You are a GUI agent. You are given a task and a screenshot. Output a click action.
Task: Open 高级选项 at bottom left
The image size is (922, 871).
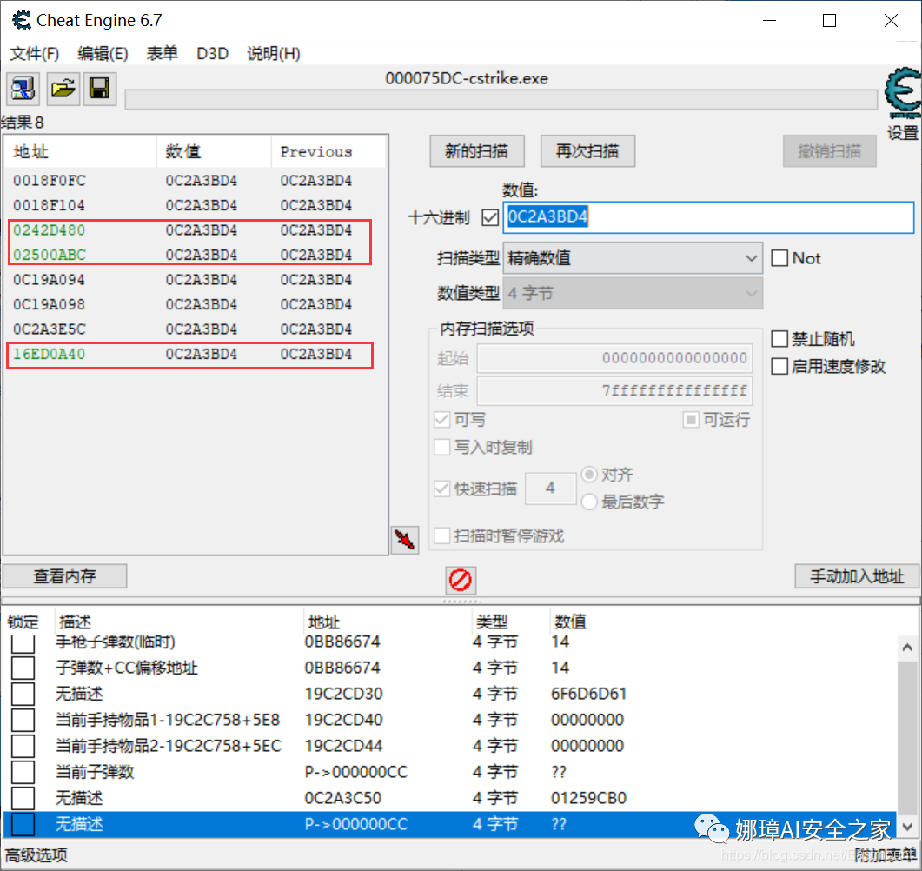36,855
